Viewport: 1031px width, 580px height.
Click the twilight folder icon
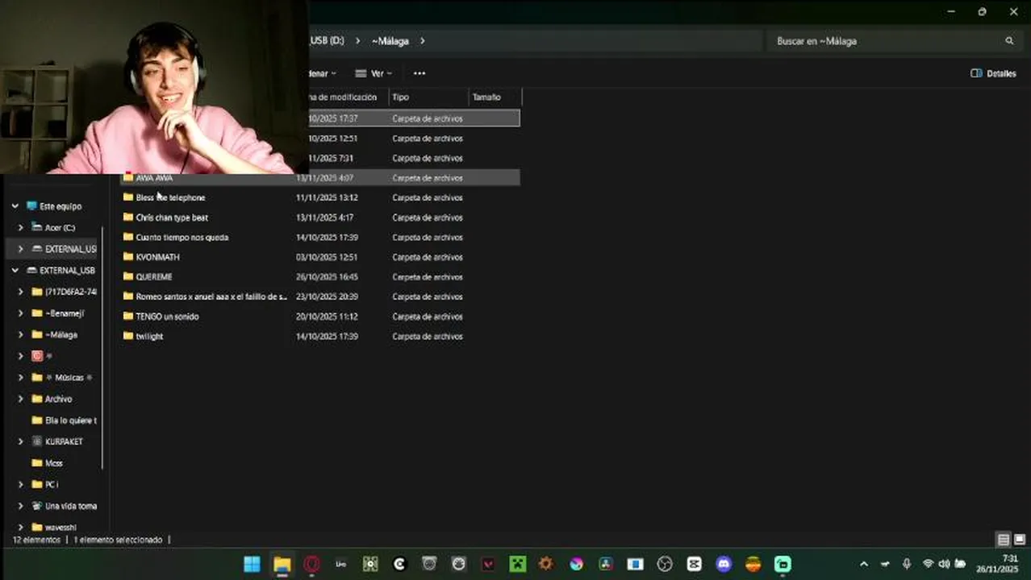[128, 336]
